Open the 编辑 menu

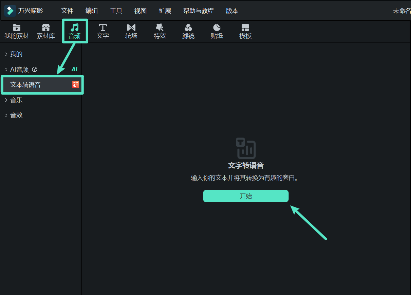[92, 11]
